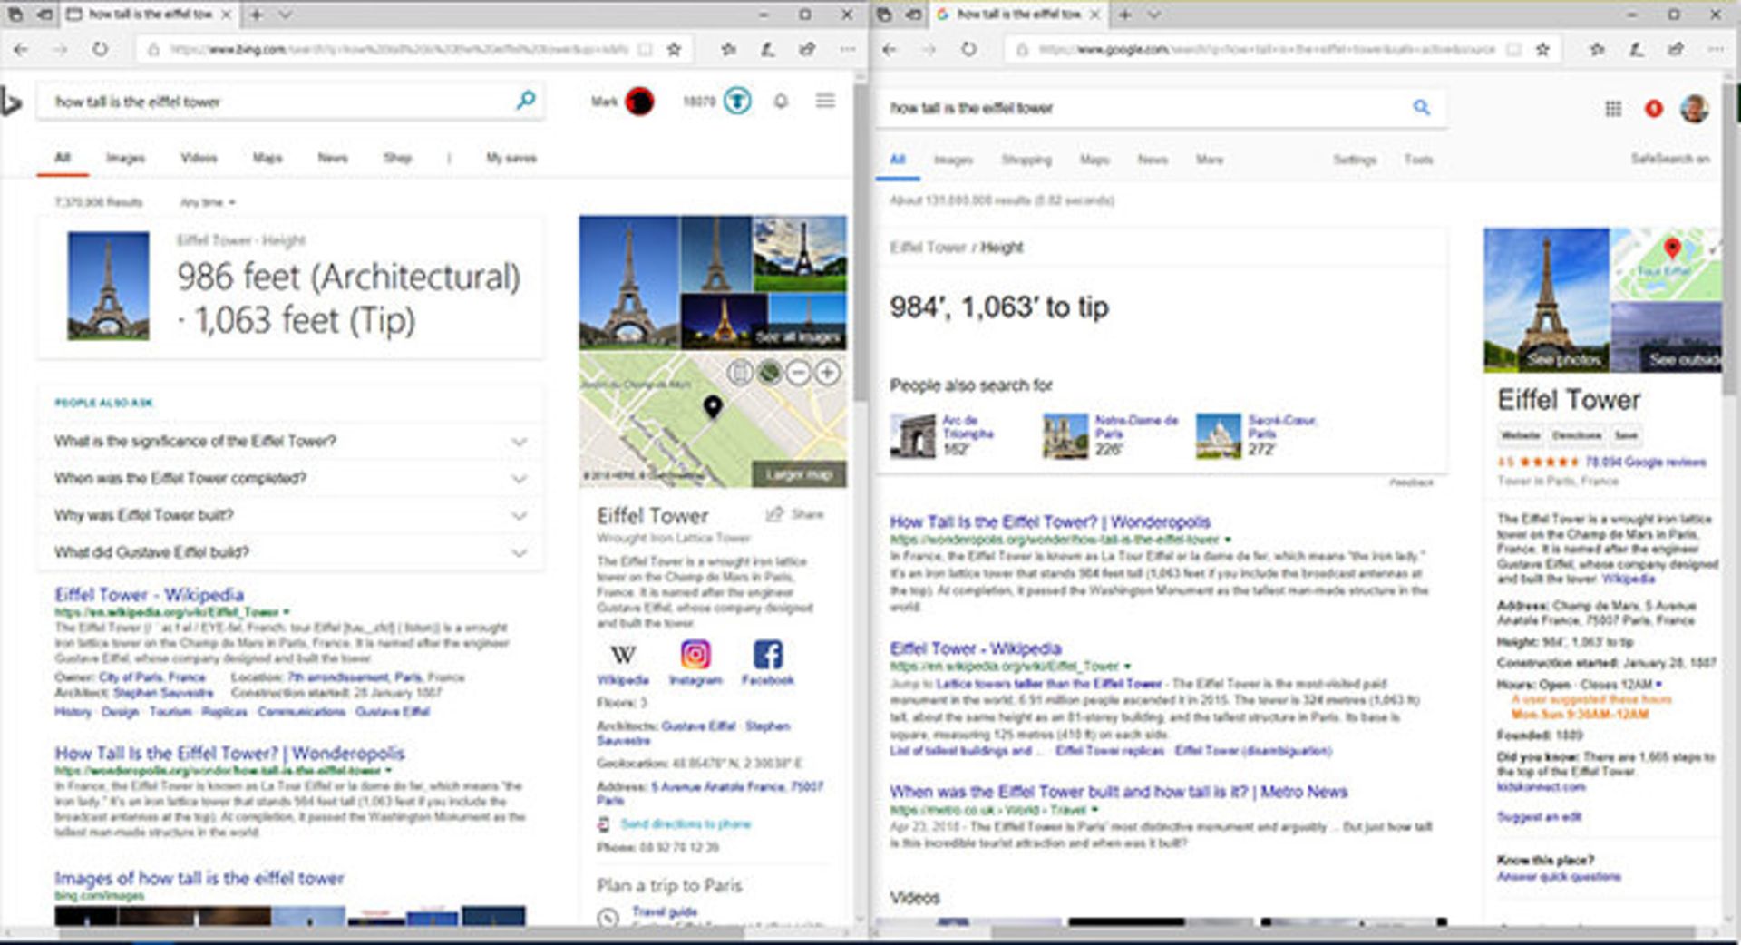The height and width of the screenshot is (945, 1741).
Task: Click Google search magnifier icon
Action: point(1421,108)
